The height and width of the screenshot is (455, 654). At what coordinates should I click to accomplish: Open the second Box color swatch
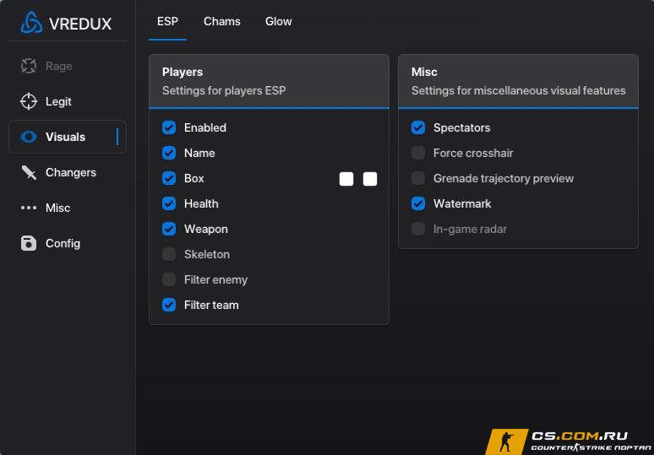(370, 179)
